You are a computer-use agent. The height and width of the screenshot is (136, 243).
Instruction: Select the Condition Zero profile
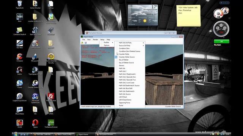point(130,48)
